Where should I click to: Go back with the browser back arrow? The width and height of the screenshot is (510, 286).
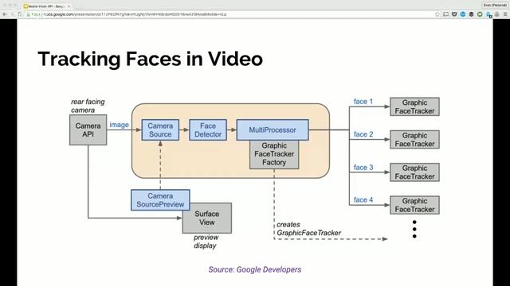coord(5,14)
